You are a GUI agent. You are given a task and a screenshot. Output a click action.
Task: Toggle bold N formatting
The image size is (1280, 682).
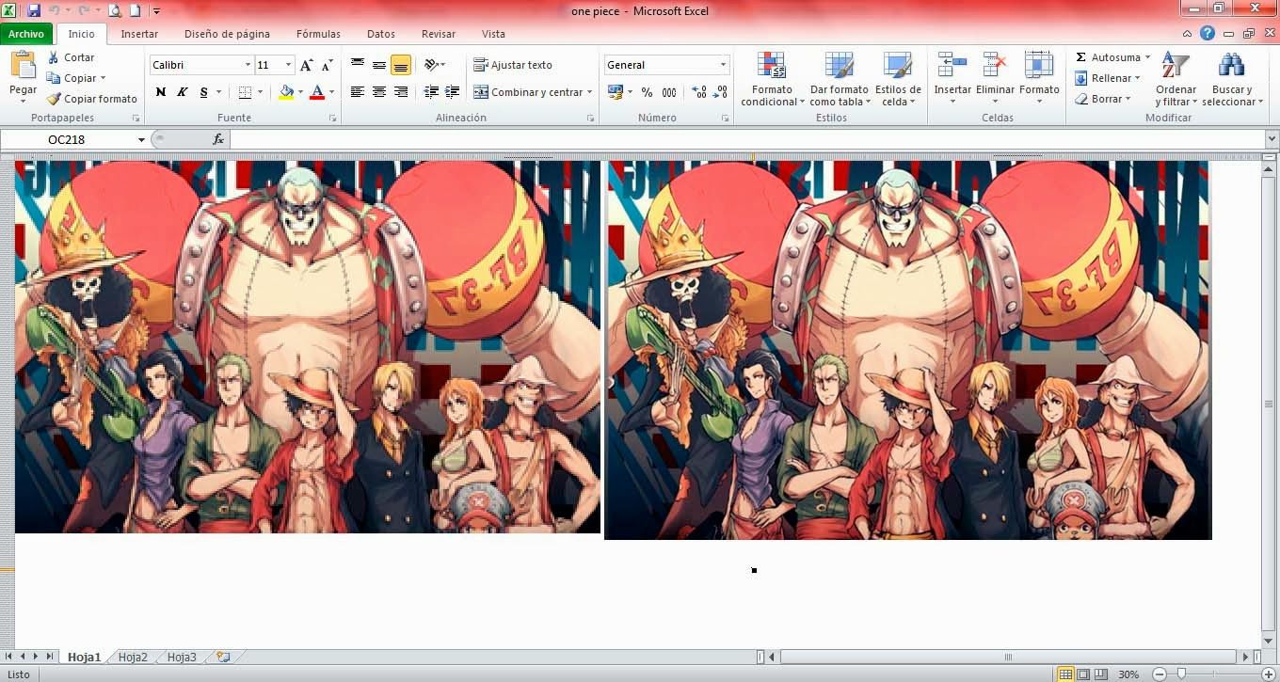161,92
